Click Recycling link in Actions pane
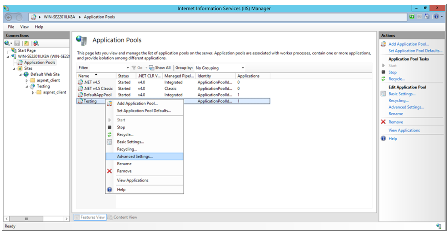 pos(398,100)
